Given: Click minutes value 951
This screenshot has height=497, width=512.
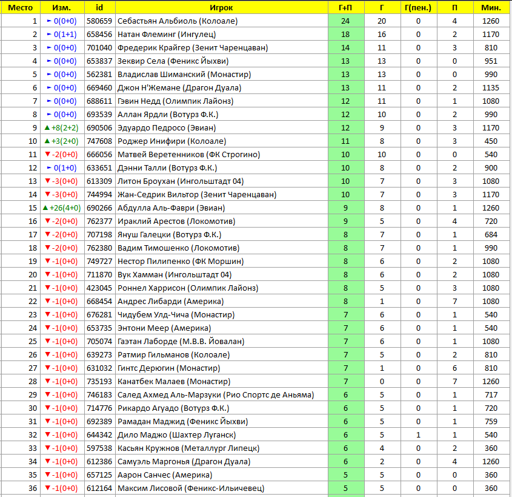Looking at the screenshot, I should click(x=491, y=61).
